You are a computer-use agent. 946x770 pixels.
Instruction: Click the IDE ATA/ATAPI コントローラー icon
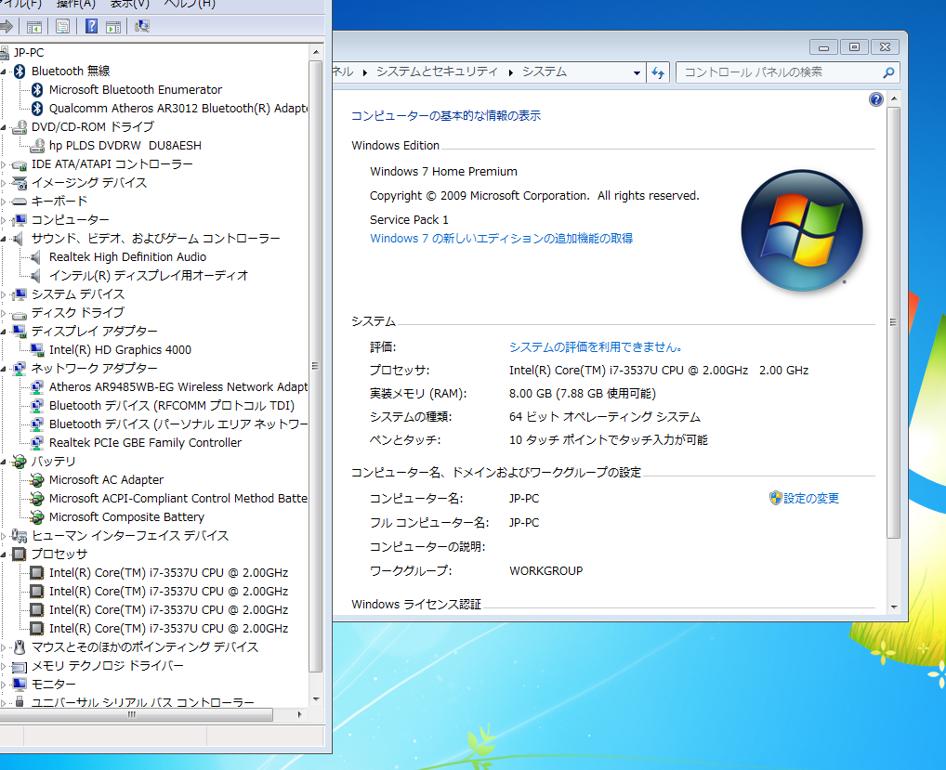tap(20, 164)
